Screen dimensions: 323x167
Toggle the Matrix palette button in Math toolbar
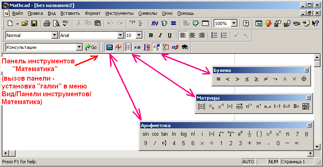point(128,47)
